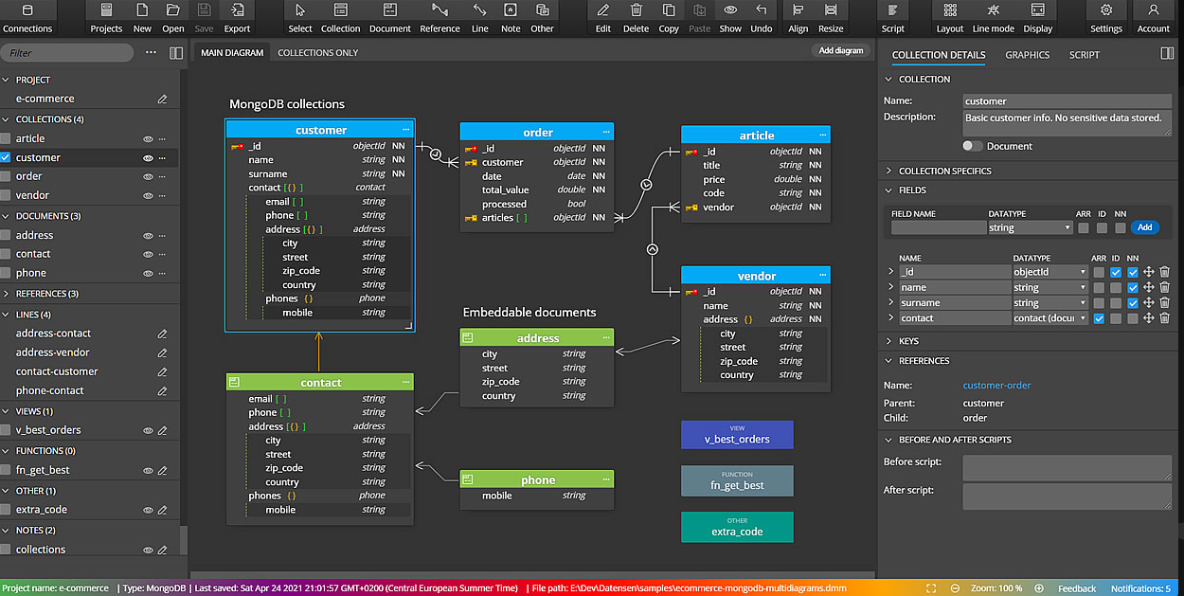Viewport: 1184px width, 596px height.
Task: Expand the KEYS section
Action: click(x=889, y=341)
